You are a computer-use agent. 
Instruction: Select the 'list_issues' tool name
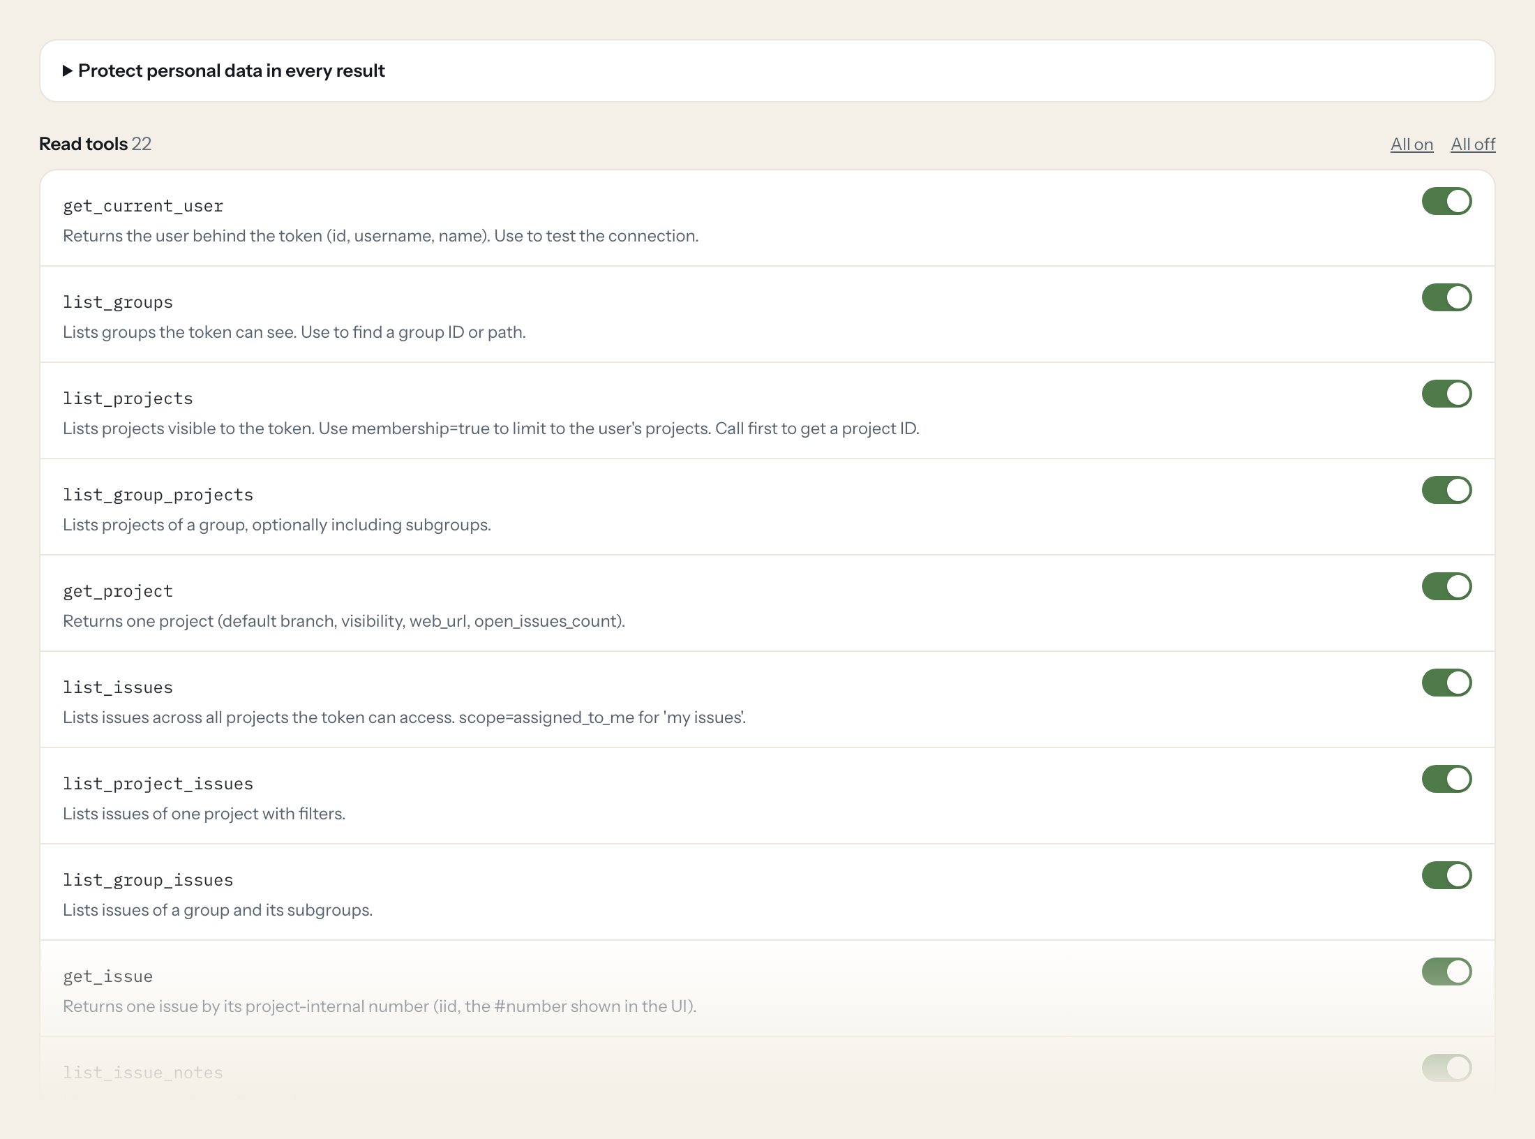pos(118,687)
